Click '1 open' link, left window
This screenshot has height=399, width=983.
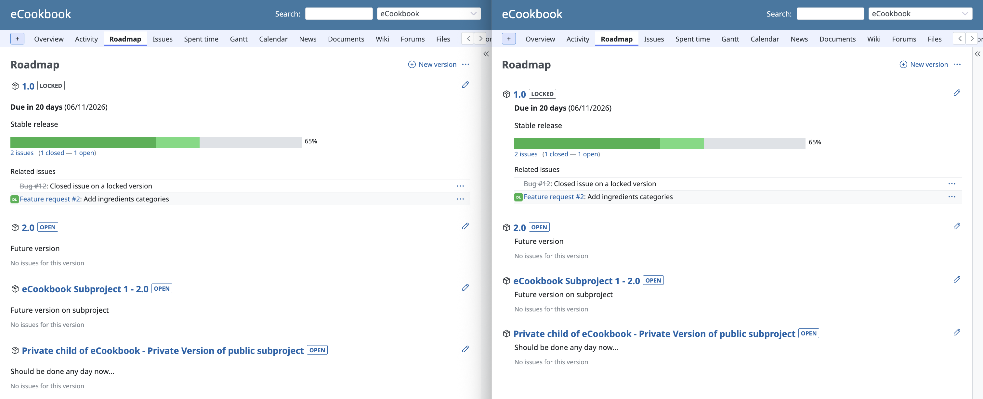(84, 153)
